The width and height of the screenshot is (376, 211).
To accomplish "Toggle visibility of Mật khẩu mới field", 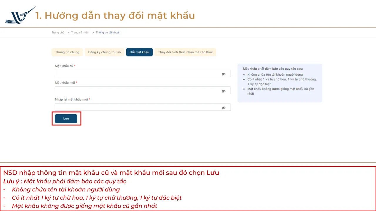I will pyautogui.click(x=224, y=91).
